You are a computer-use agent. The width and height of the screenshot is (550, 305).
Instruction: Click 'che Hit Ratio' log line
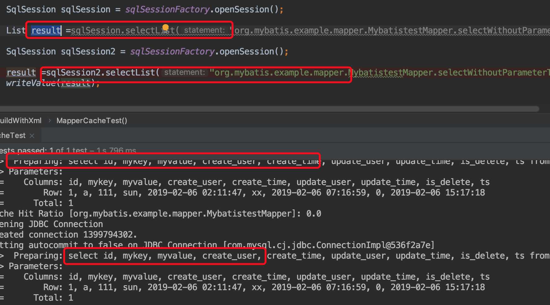pos(161,213)
